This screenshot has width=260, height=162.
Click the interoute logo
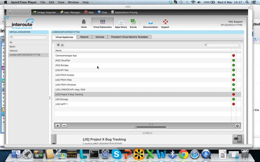point(22,23)
